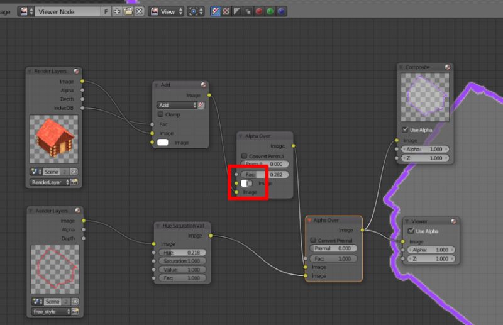Disable Use Alpha on Viewer node
Screen dimensions: 503x325
[411, 231]
